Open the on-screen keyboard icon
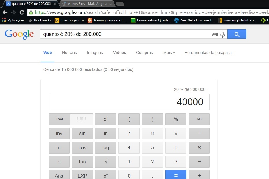 [214, 34]
